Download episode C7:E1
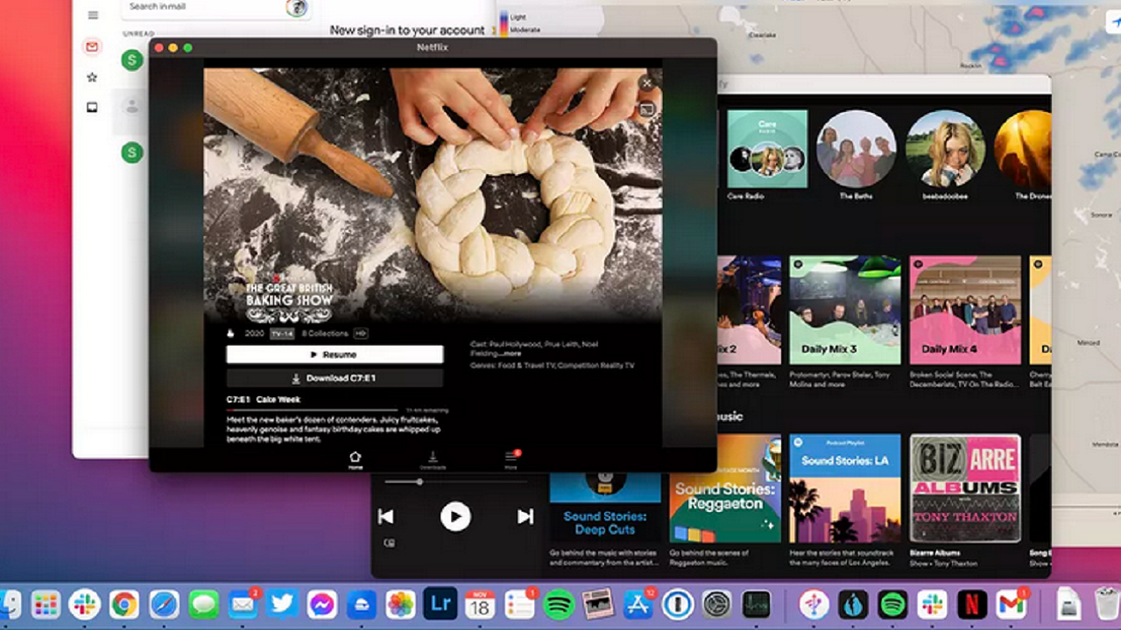Screen dimensions: 1121x630 coord(335,378)
